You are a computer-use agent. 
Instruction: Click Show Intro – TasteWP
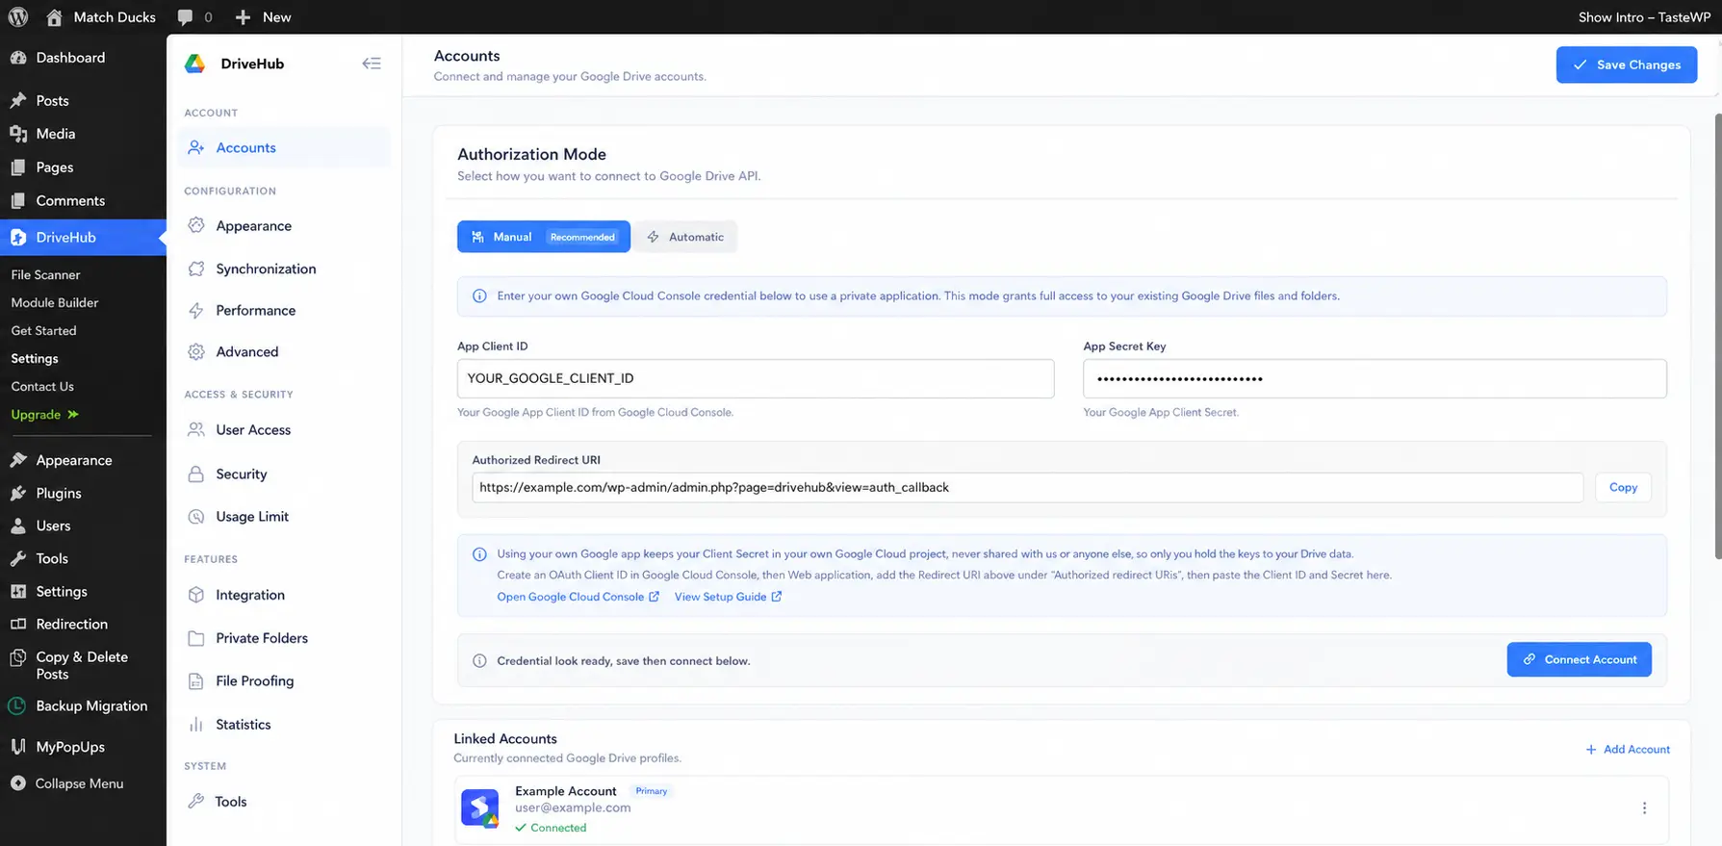tap(1643, 16)
